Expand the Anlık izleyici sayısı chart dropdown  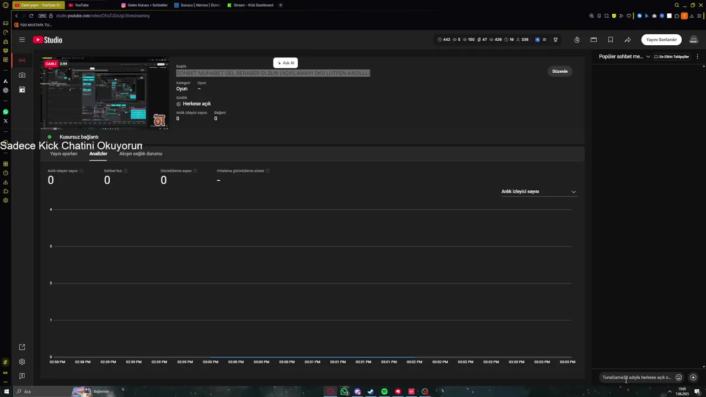coord(538,191)
